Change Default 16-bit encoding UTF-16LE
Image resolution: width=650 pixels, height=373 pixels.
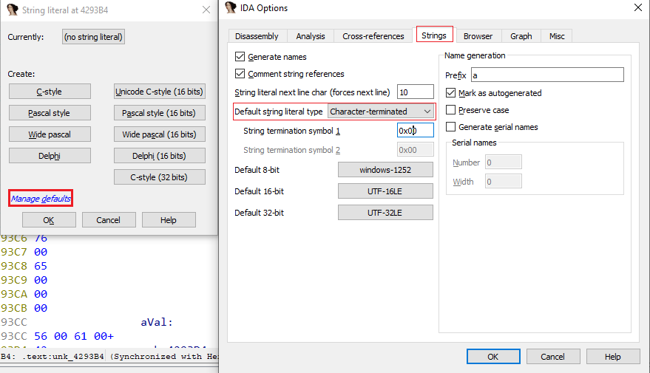coord(385,191)
